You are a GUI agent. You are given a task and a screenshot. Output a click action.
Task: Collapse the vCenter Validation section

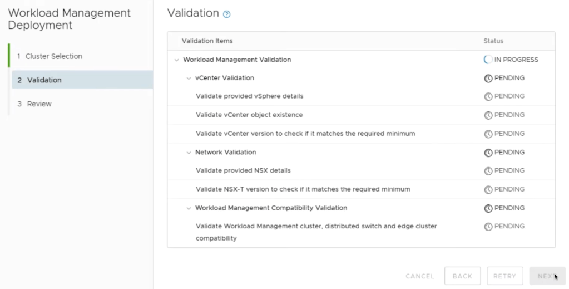pyautogui.click(x=189, y=78)
